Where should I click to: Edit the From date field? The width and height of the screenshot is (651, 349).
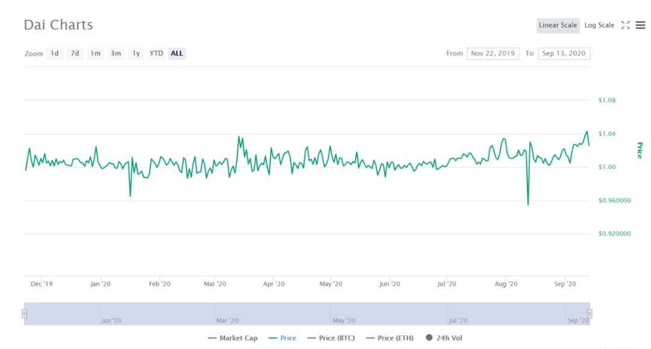(x=493, y=54)
